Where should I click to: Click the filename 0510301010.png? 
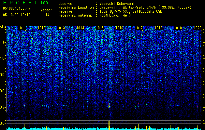pyautogui.click(x=17, y=8)
